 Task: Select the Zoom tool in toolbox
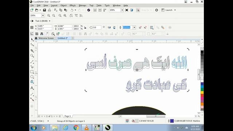tap(32, 56)
